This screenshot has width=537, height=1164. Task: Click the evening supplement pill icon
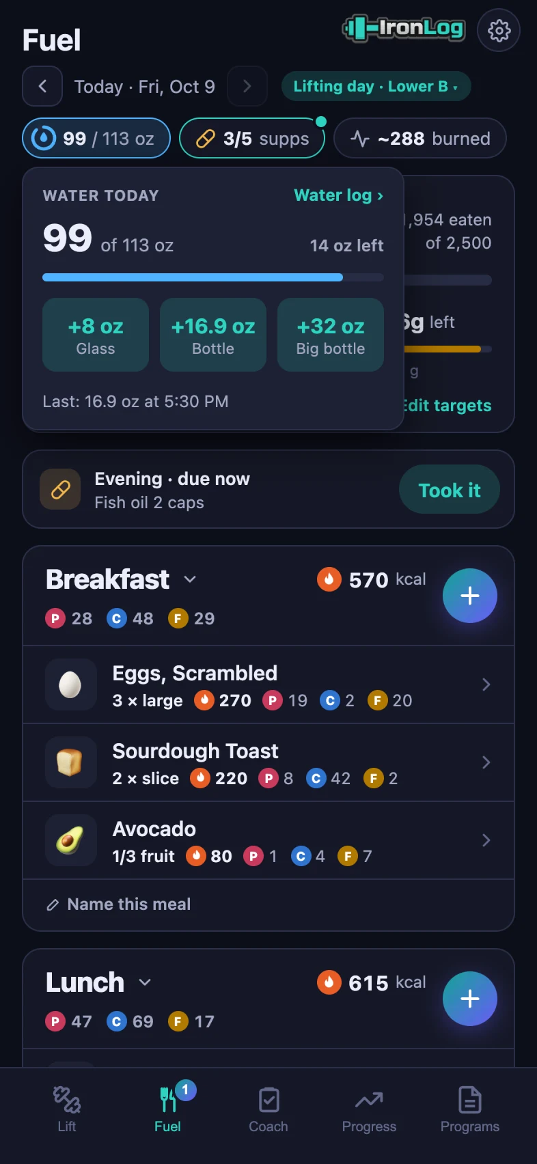click(61, 489)
